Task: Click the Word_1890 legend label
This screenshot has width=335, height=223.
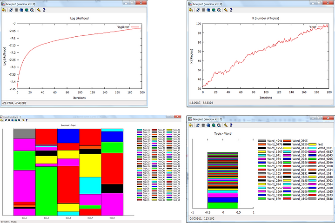Action: [300, 199]
